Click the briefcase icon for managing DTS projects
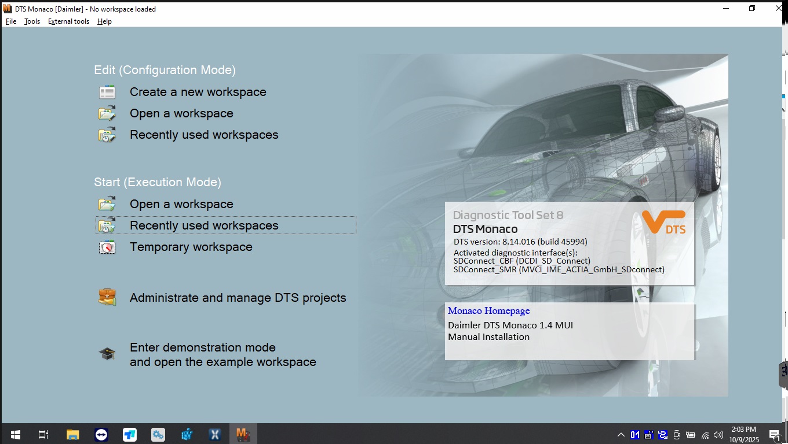The height and width of the screenshot is (444, 788). click(107, 298)
